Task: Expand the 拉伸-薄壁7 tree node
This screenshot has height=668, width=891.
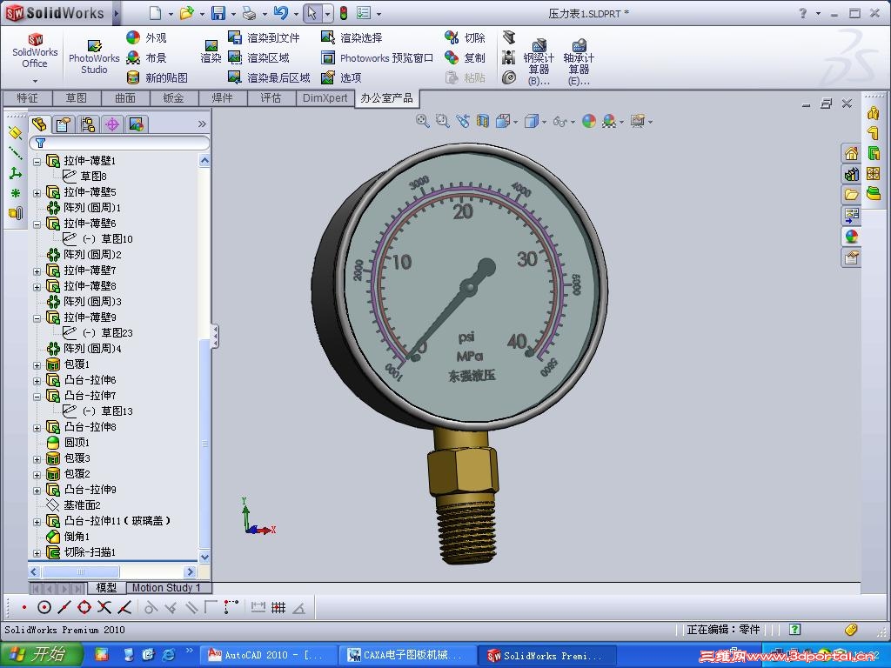Action: click(x=37, y=271)
